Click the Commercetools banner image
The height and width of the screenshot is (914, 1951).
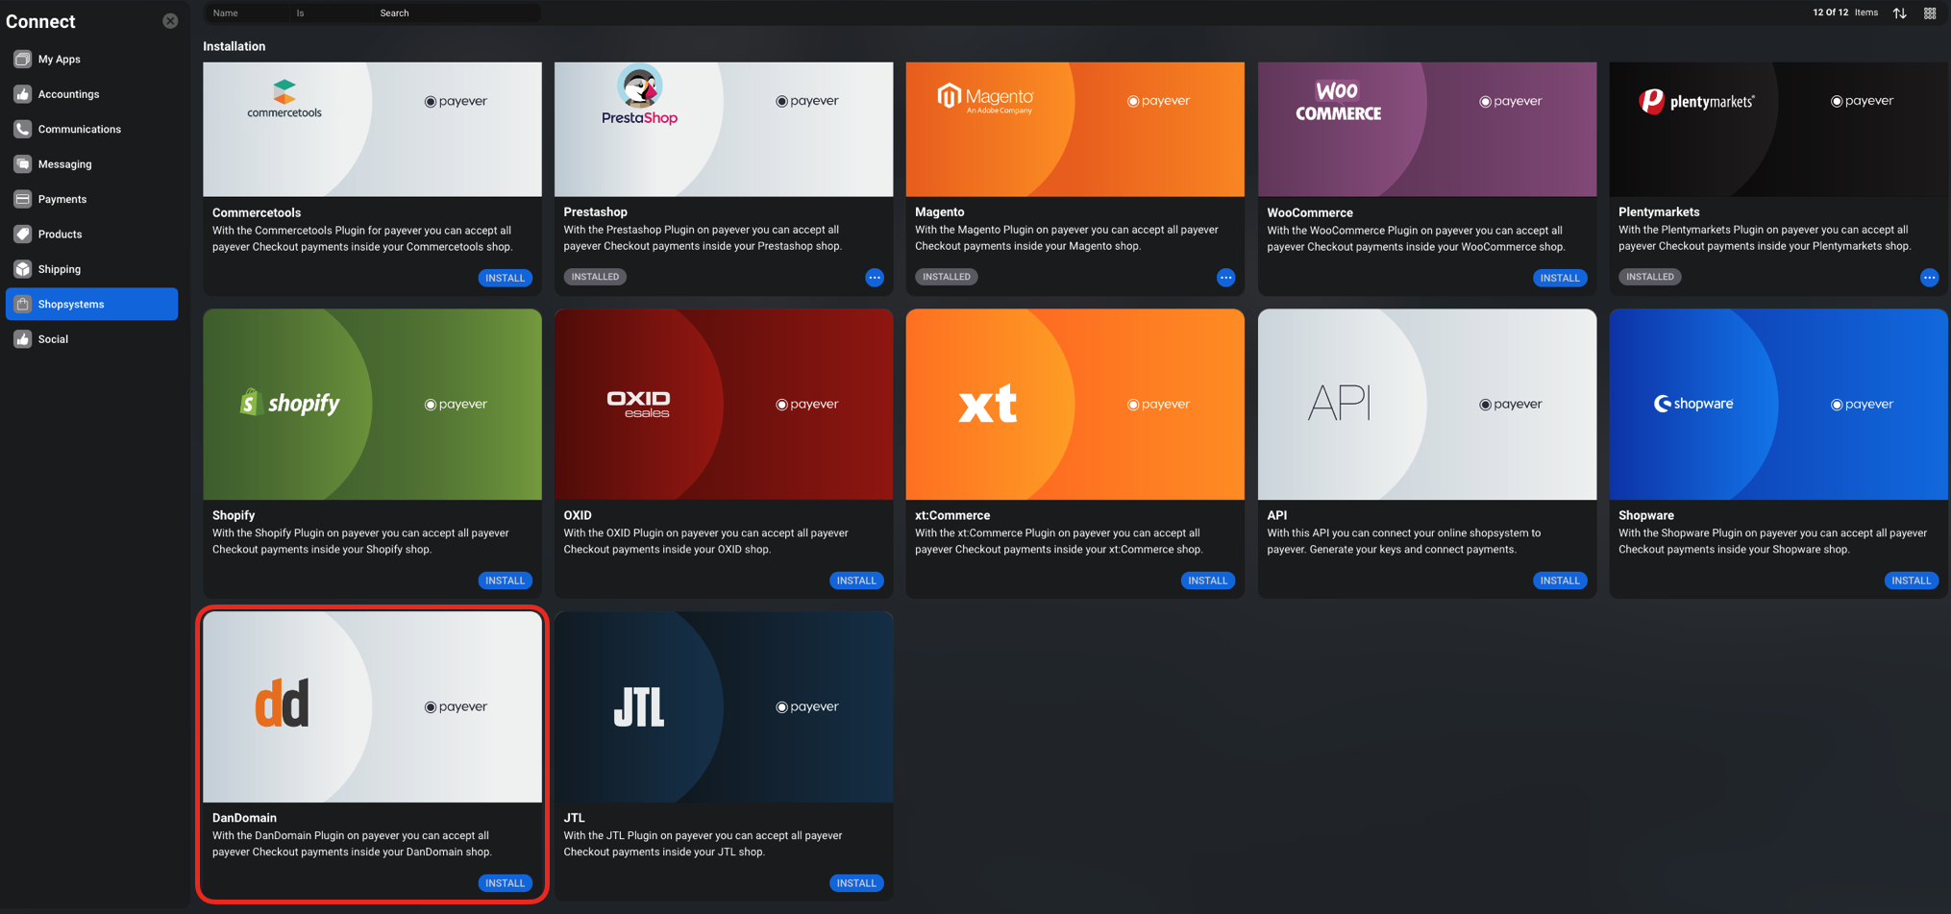pyautogui.click(x=372, y=130)
